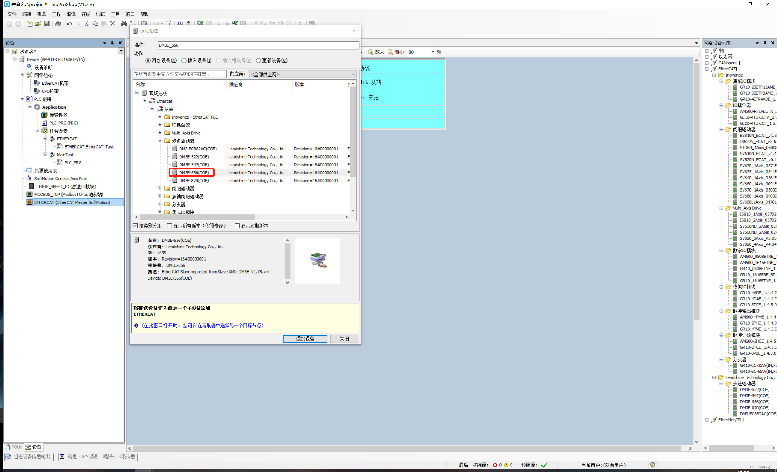Click the 关闭 button

point(344,339)
